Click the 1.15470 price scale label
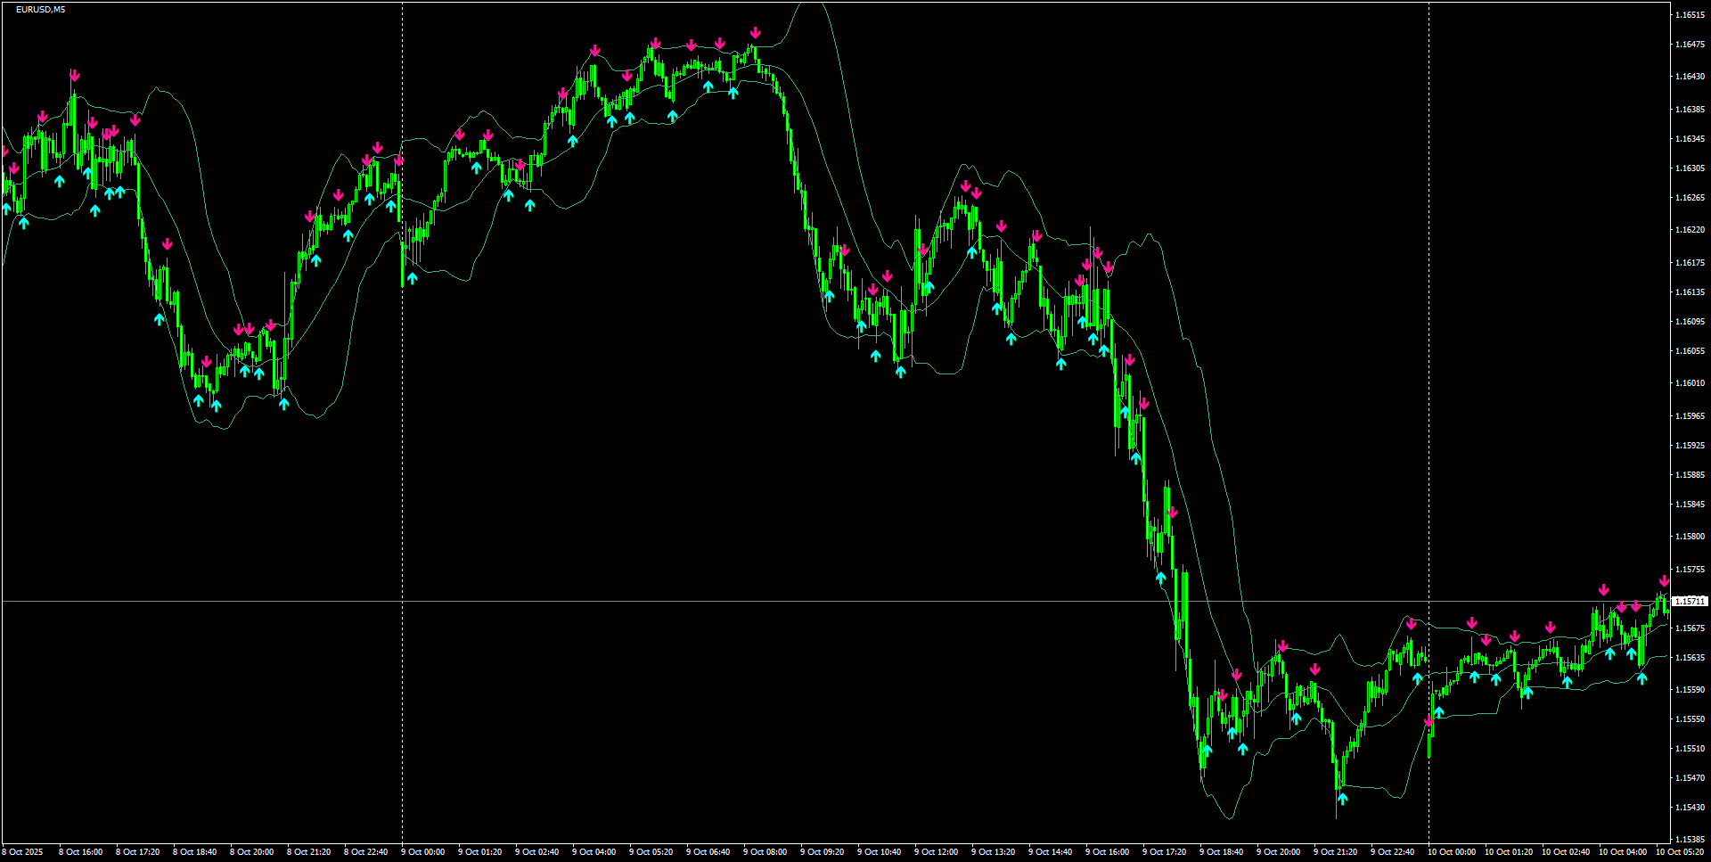Viewport: 1711px width, 862px height. (x=1690, y=778)
